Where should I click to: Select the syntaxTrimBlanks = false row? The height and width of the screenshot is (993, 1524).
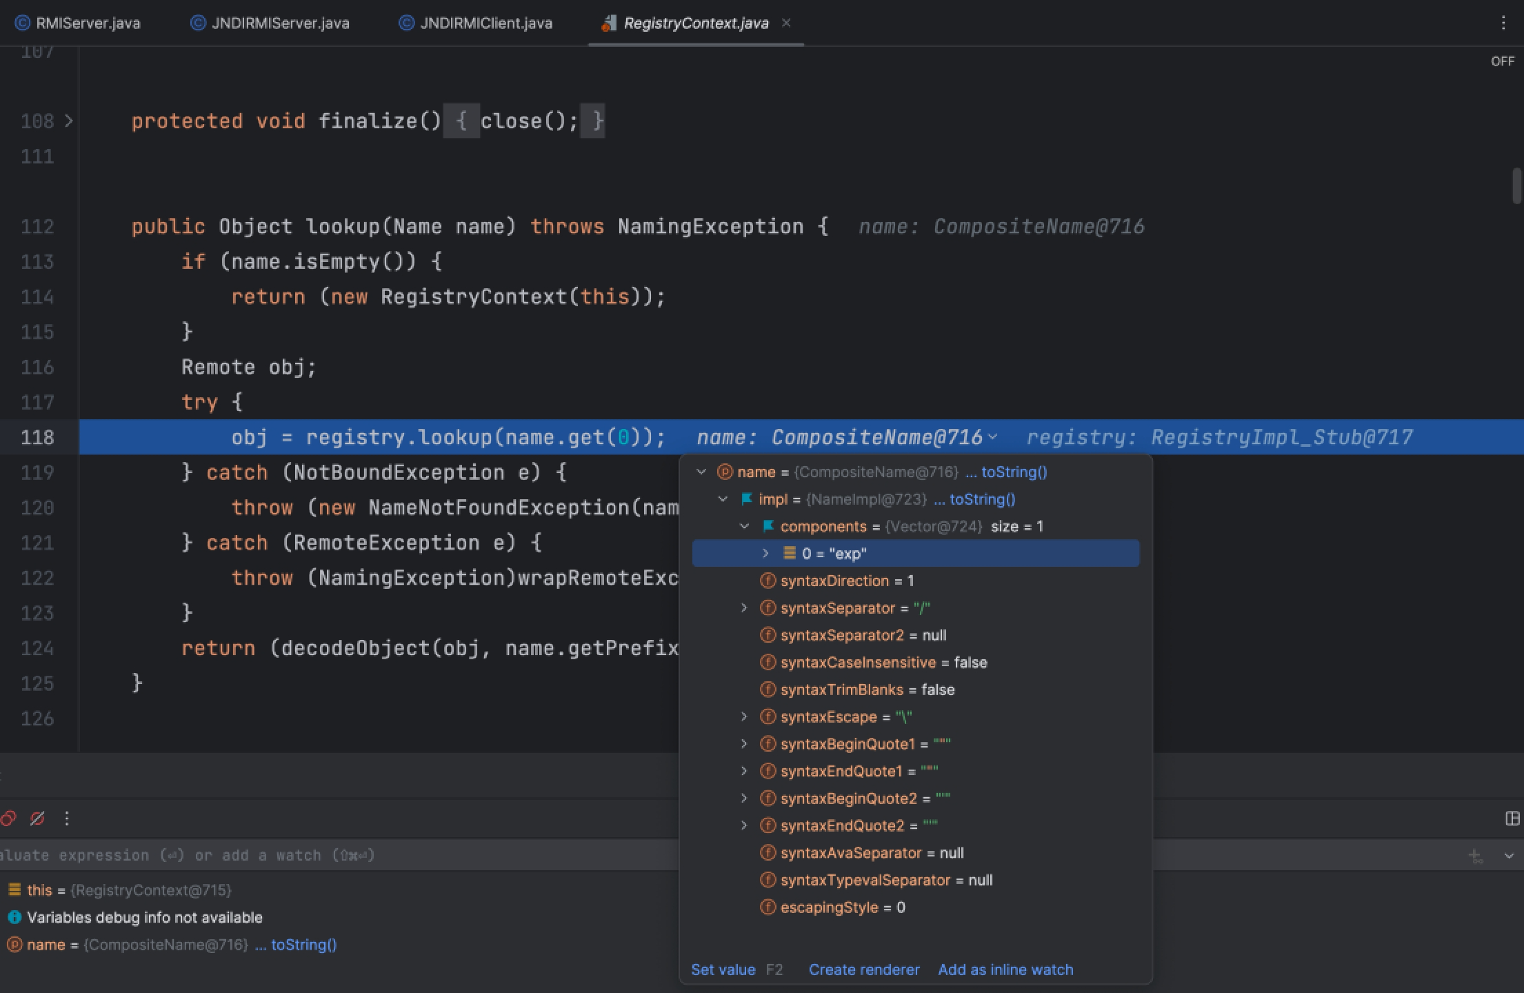[x=916, y=690]
